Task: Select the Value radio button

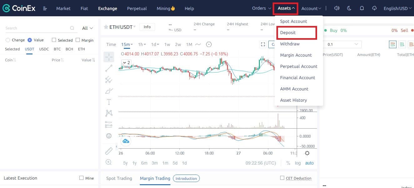Action: click(30, 40)
